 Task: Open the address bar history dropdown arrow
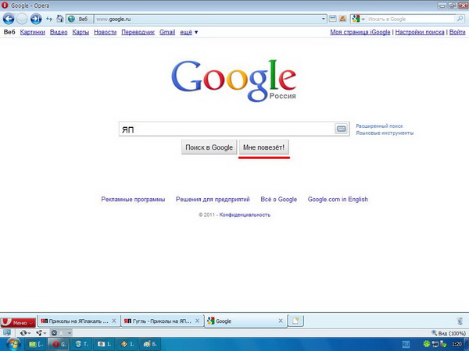click(324, 19)
